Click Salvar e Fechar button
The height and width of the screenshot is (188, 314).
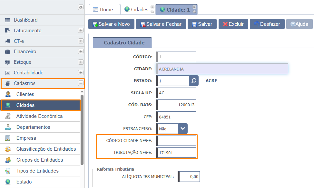tap(161, 24)
